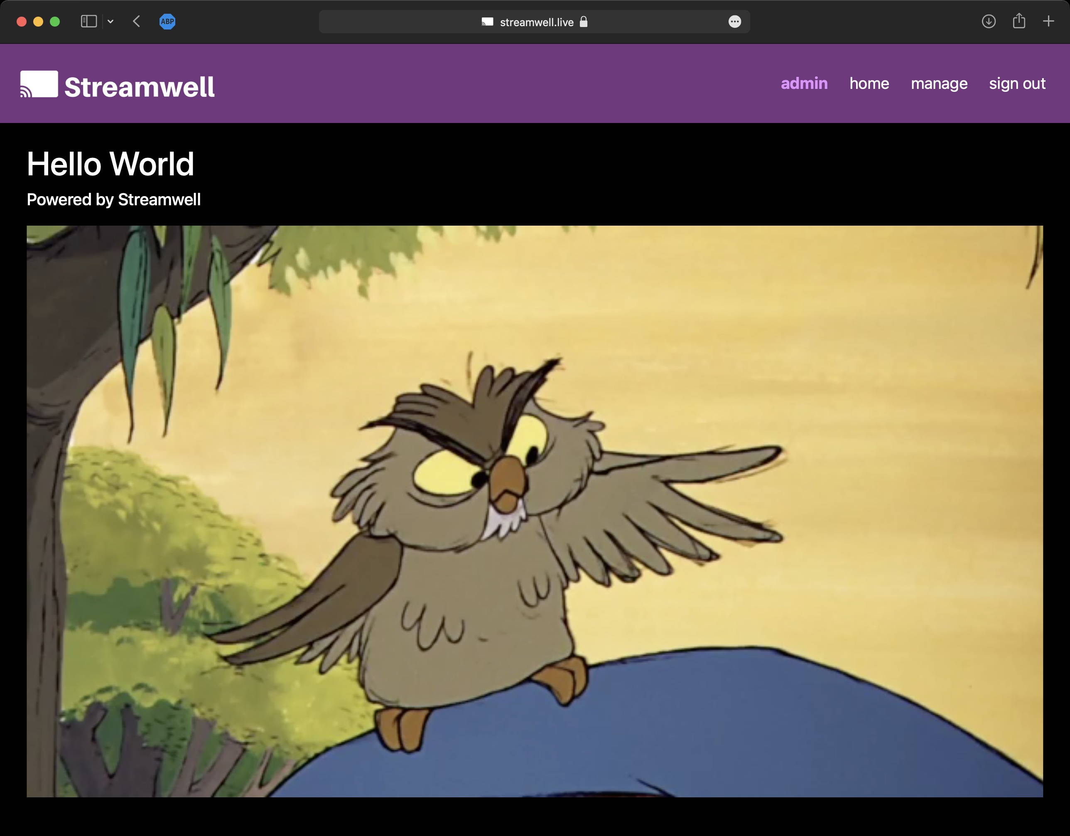Click the Share icon in the toolbar
This screenshot has width=1070, height=836.
1019,21
